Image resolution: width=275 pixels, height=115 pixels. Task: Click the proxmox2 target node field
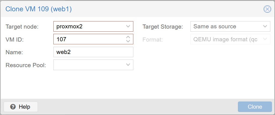click(89, 26)
